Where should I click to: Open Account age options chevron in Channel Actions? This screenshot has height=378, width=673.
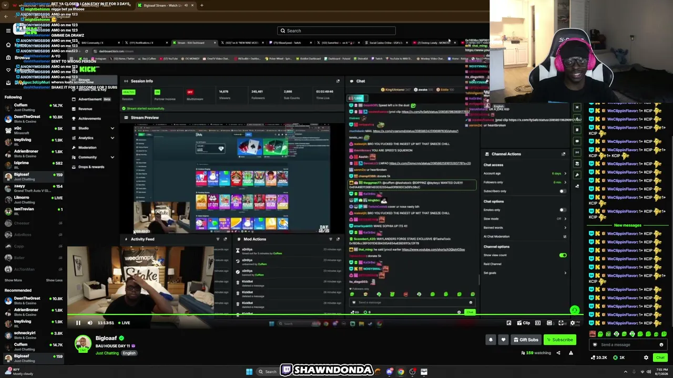pyautogui.click(x=565, y=173)
